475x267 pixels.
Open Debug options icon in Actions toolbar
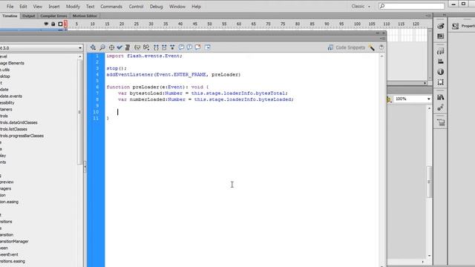tap(146, 47)
